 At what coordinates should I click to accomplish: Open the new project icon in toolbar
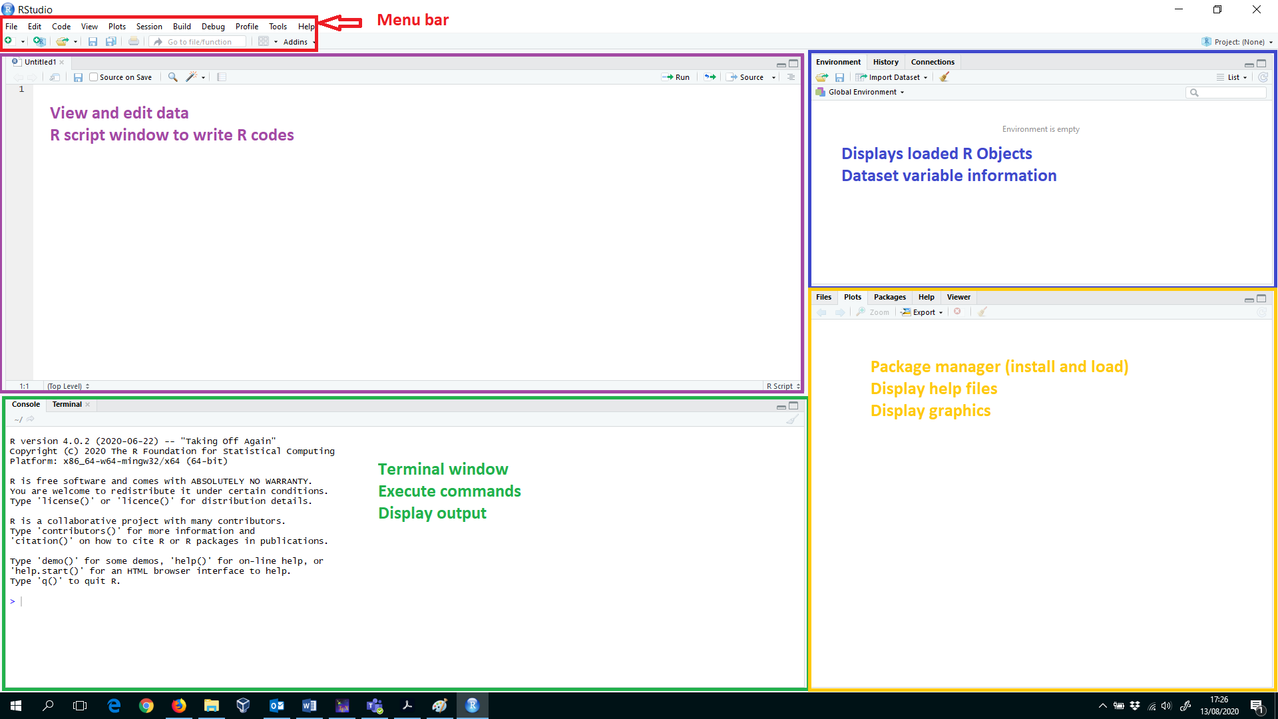click(39, 41)
